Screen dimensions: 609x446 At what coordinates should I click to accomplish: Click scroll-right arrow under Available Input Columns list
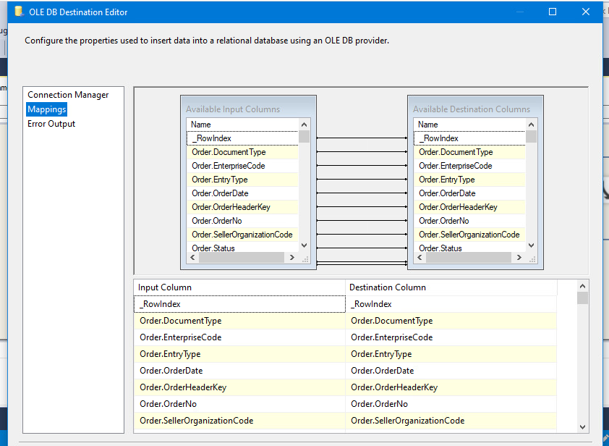(291, 258)
